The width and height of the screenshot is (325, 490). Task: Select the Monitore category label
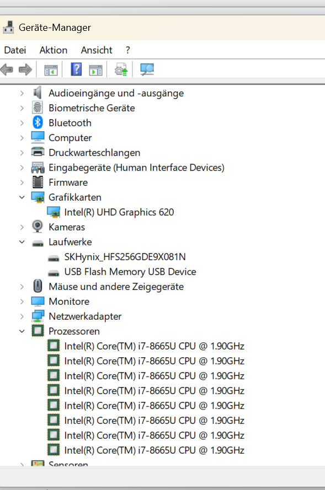pyautogui.click(x=69, y=301)
